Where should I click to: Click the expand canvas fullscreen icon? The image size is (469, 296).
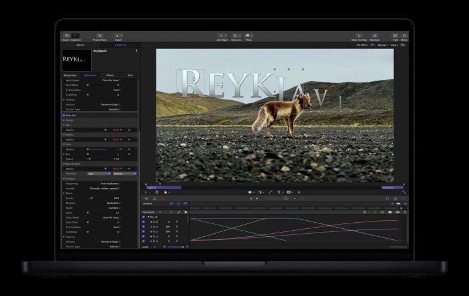pyautogui.click(x=404, y=192)
